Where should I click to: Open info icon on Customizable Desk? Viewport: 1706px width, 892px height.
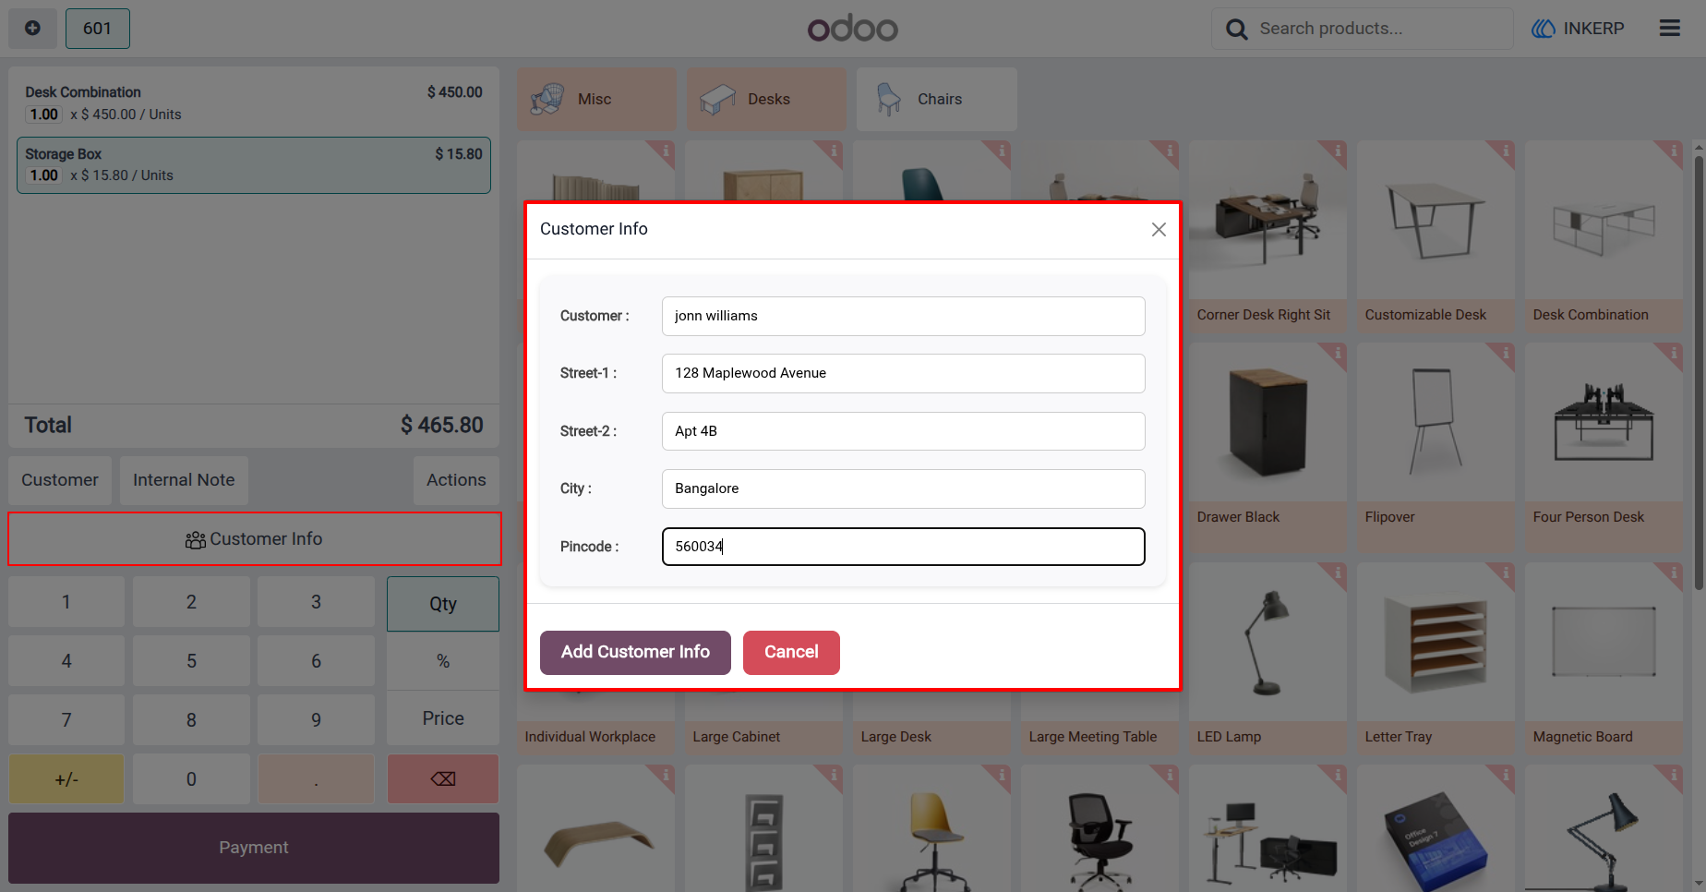pos(1506,150)
